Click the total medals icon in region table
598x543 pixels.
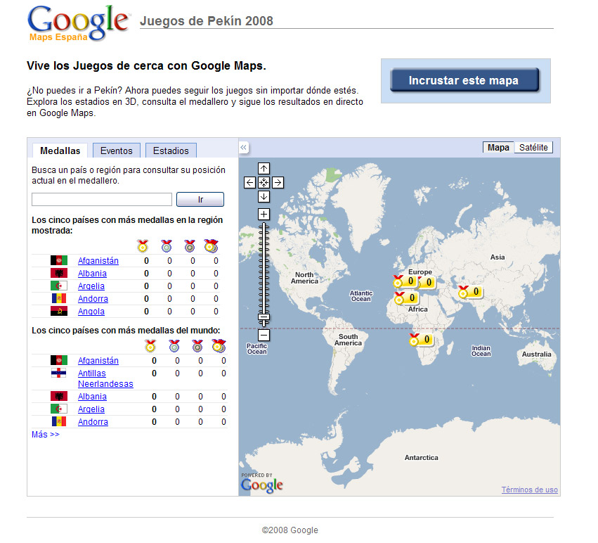pyautogui.click(x=212, y=246)
